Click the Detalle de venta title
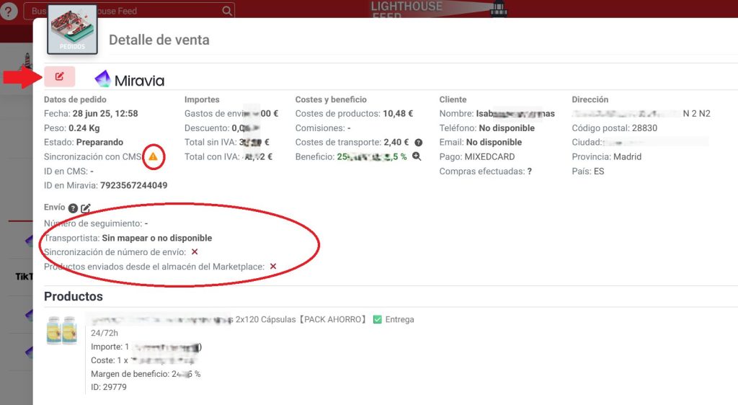738x405 pixels. [159, 40]
